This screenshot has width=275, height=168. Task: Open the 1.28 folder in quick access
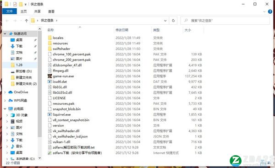tap(19, 65)
